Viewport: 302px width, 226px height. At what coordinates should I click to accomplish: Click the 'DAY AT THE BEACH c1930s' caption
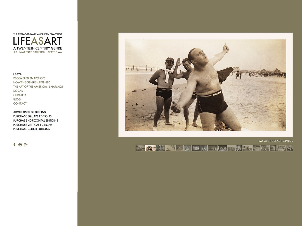click(275, 141)
